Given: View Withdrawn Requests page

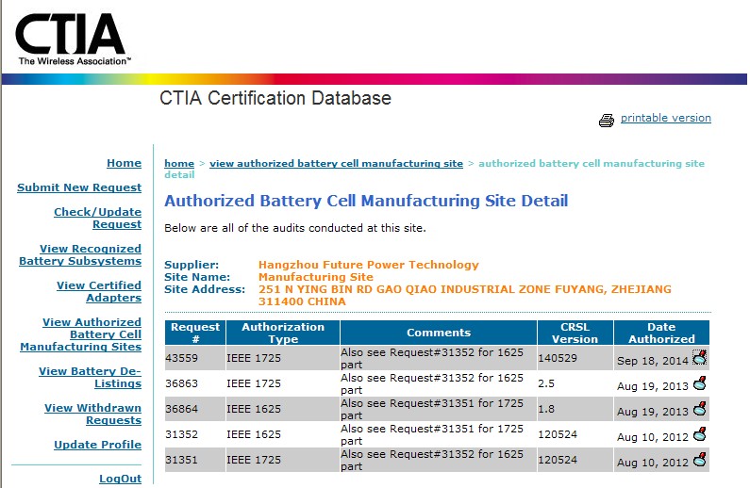Looking at the screenshot, I should pyautogui.click(x=92, y=414).
